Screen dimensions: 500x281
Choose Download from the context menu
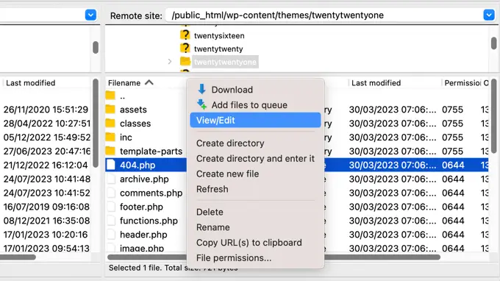(255, 90)
